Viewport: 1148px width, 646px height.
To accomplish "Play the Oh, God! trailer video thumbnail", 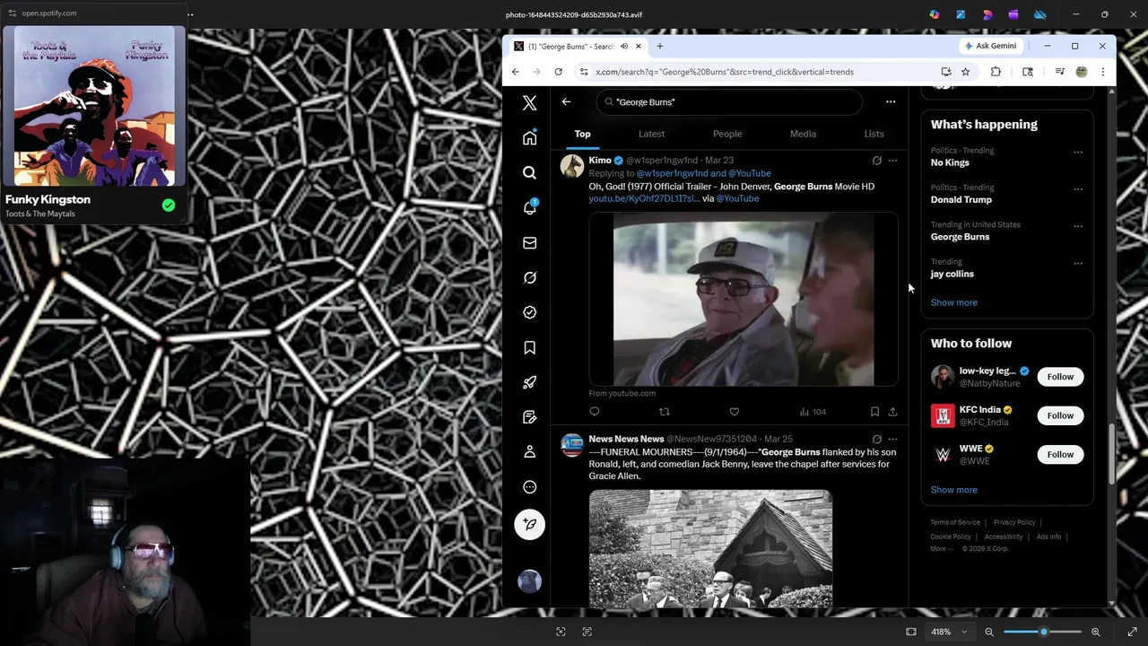I will point(744,300).
